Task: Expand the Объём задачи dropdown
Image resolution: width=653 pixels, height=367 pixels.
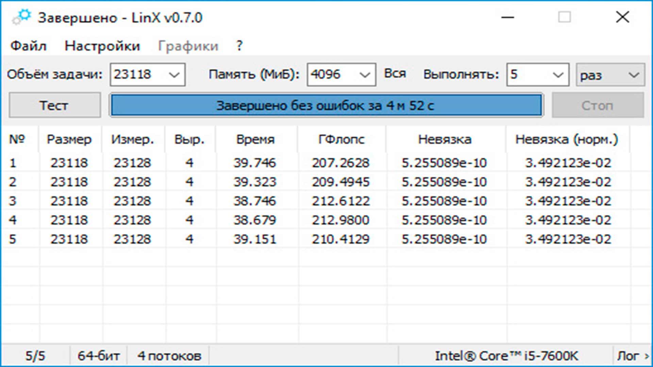Action: (x=174, y=75)
